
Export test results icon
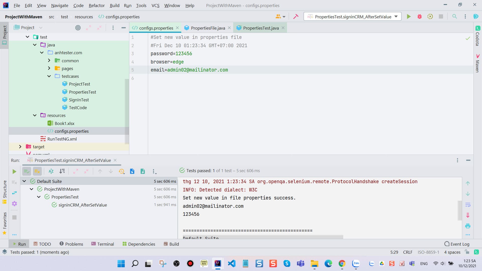pyautogui.click(x=143, y=171)
